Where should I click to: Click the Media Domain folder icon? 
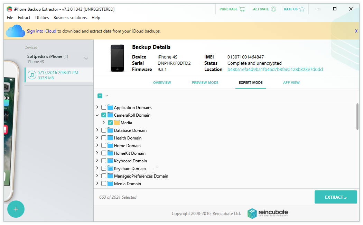[110, 184]
